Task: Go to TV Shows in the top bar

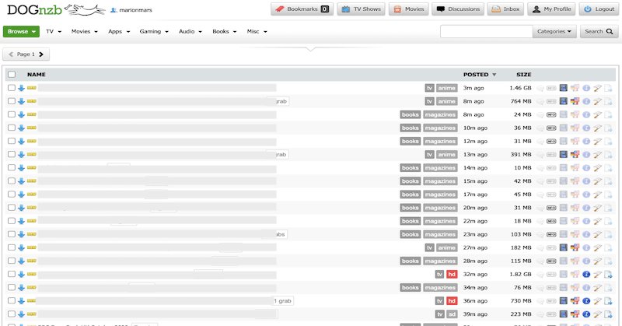Action: pos(361,9)
